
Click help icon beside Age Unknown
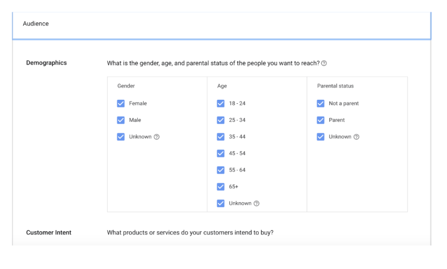(x=257, y=204)
